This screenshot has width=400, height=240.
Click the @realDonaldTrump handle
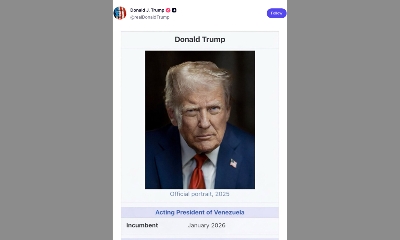pos(150,17)
